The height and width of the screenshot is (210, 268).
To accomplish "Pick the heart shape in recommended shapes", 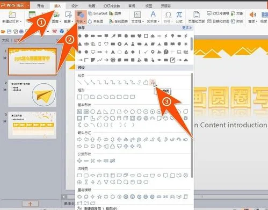I will [139, 36].
